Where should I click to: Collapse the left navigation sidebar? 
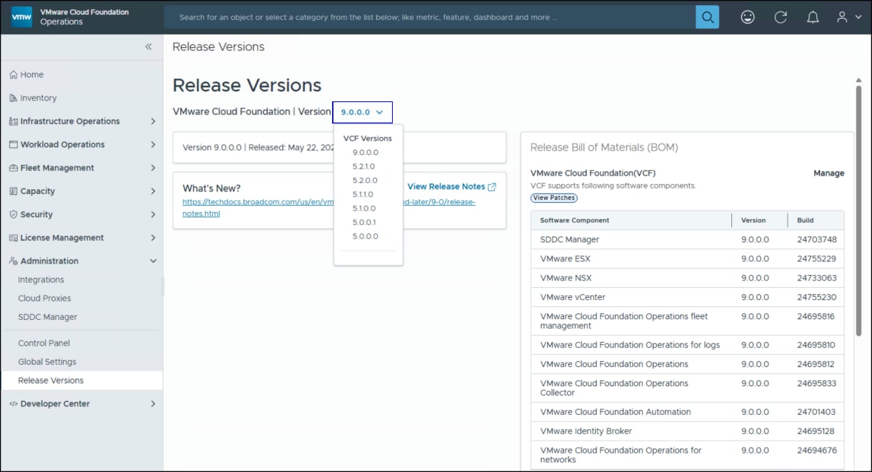pos(149,46)
